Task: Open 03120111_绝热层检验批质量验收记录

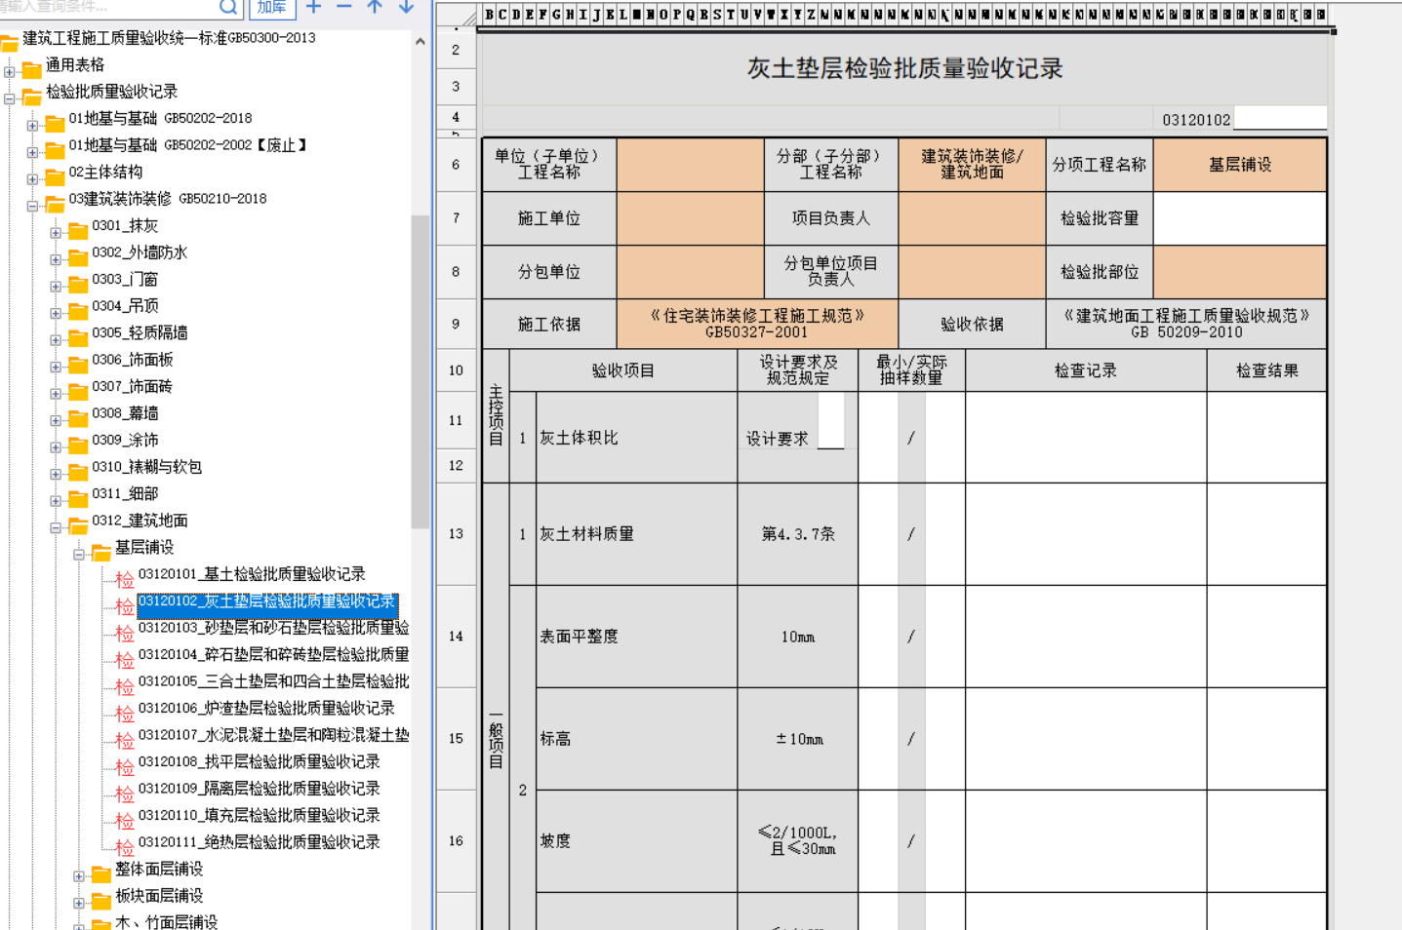Action: [259, 842]
